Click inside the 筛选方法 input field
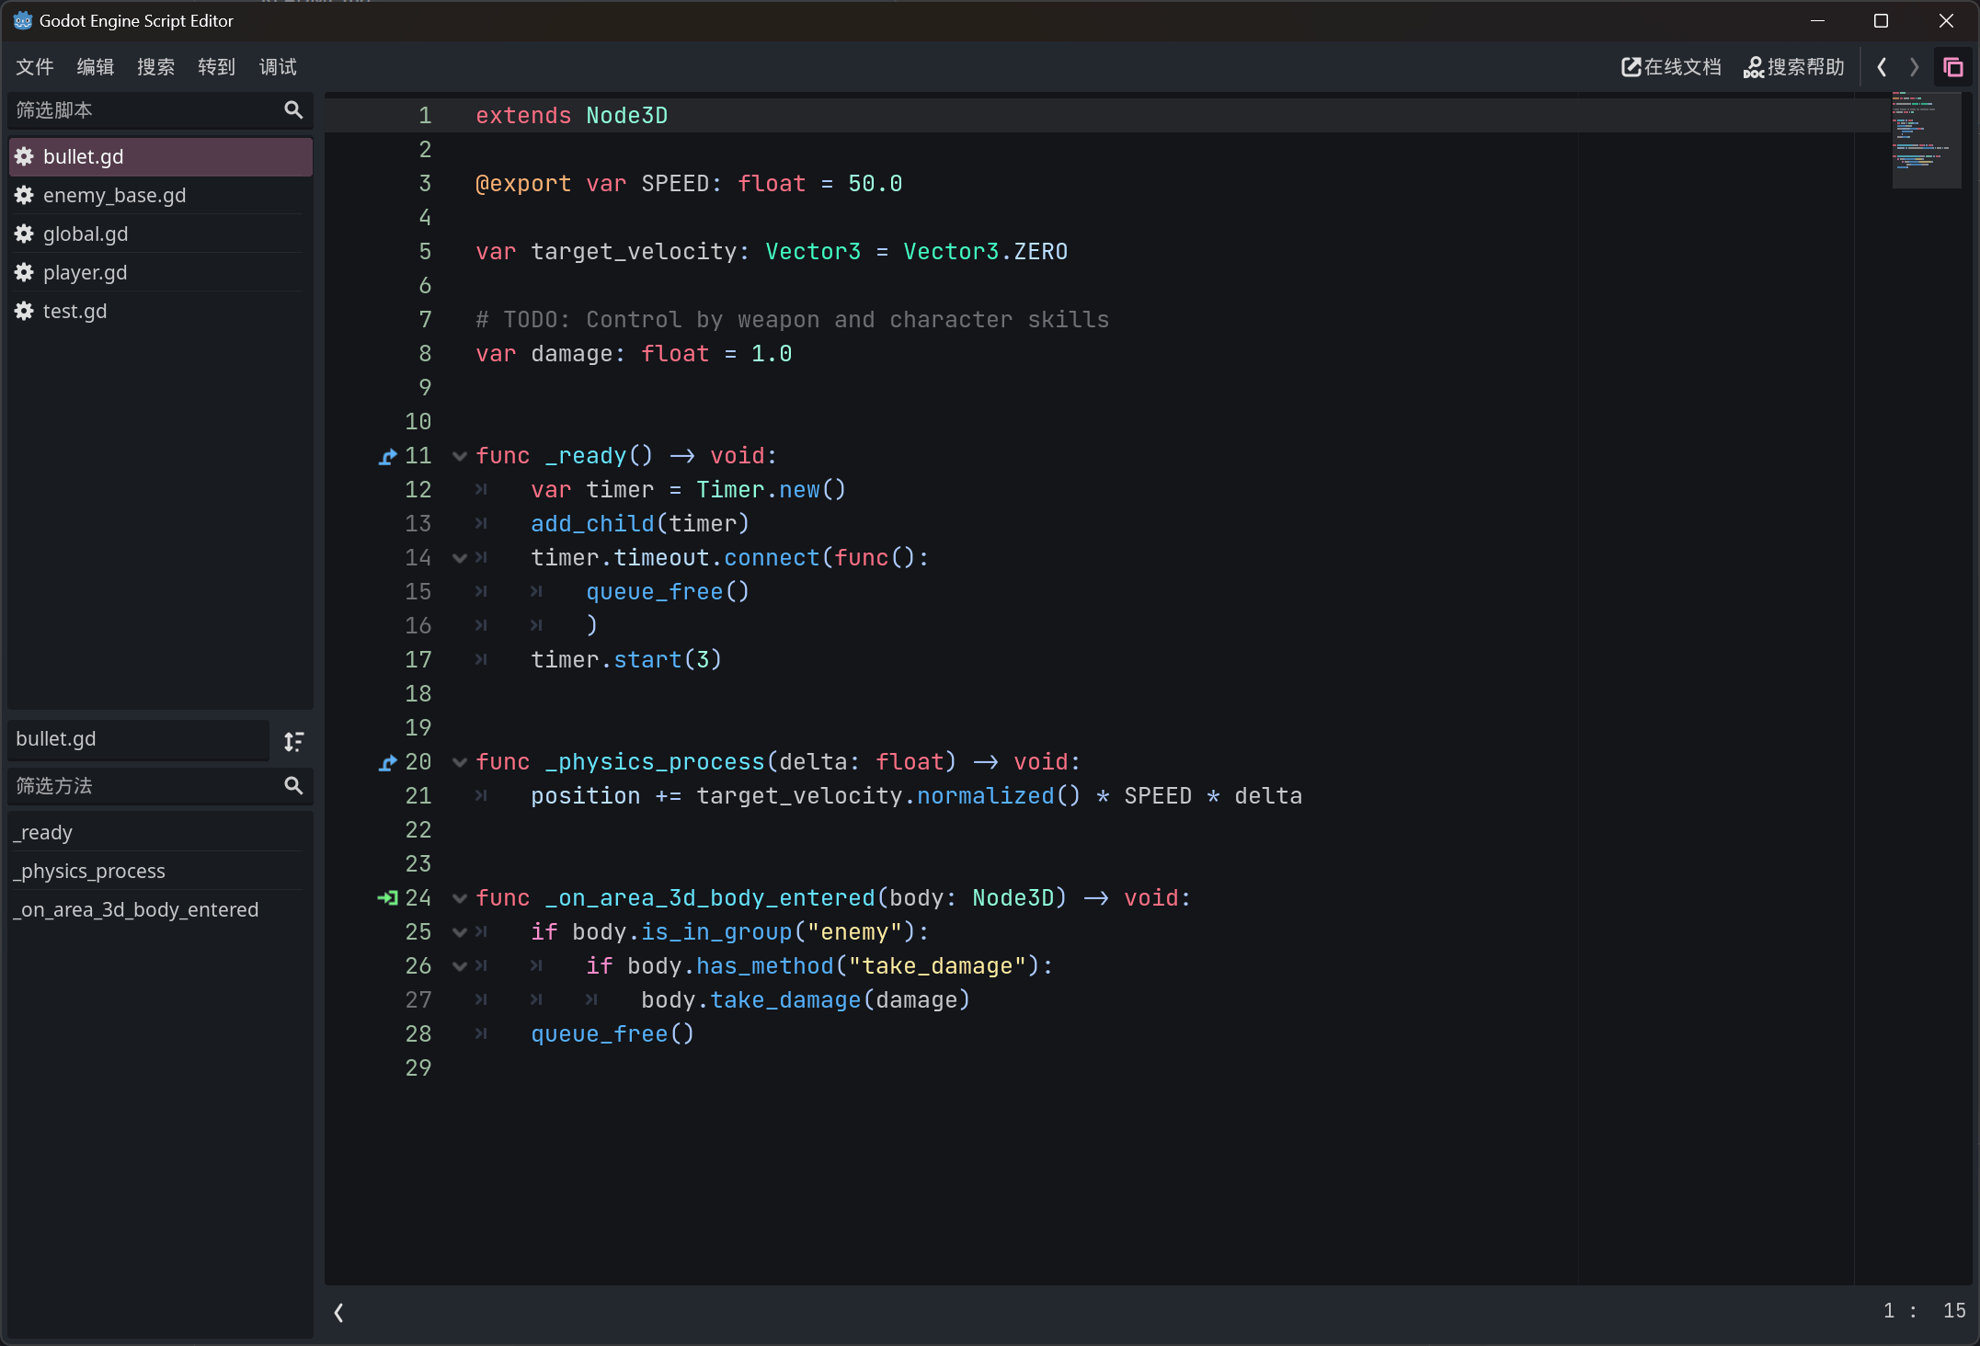The image size is (1980, 1346). pyautogui.click(x=138, y=786)
